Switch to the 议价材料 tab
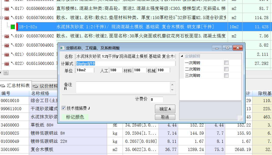Viewport: 272px width, 155px height. pos(45,86)
